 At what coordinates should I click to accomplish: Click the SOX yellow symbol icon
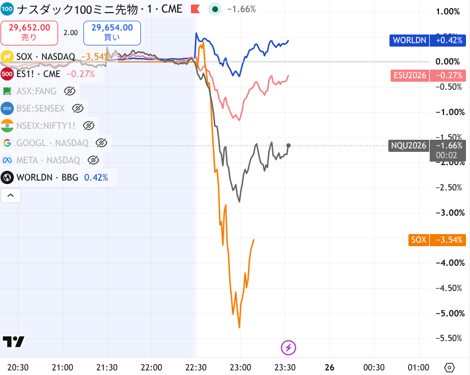(7, 56)
